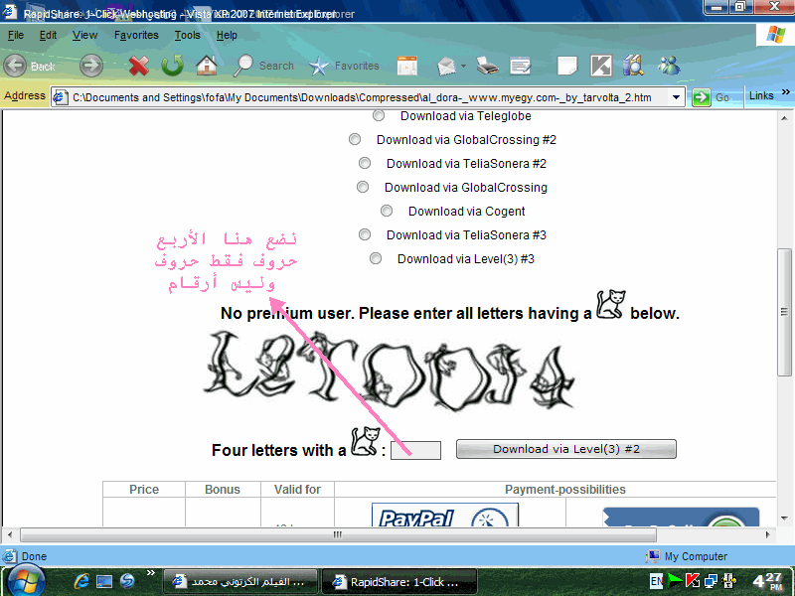Launch Internet Explorer from quick launch

(x=81, y=581)
